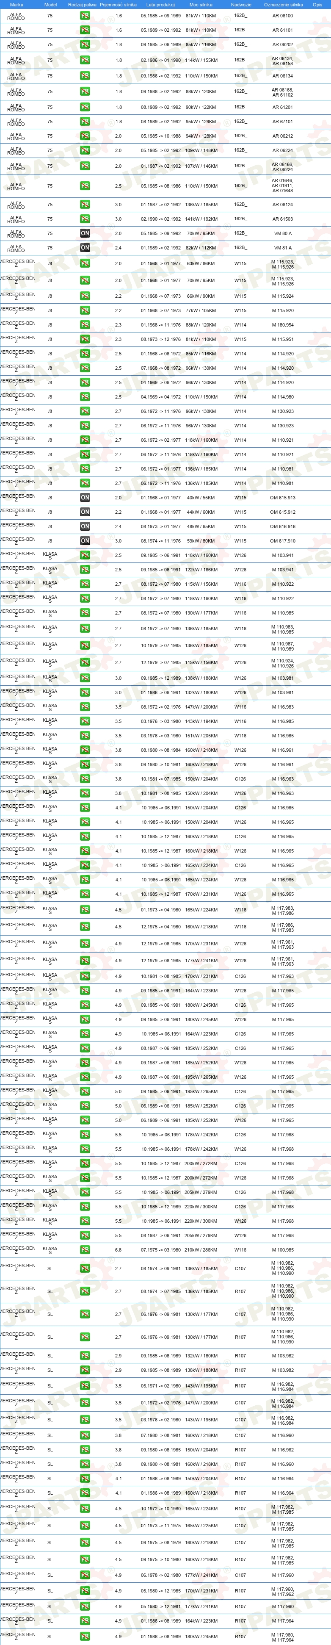Click production years 07.1975 -> 03.1980
Screen dimensions: 331x1645
(x=161, y=1250)
